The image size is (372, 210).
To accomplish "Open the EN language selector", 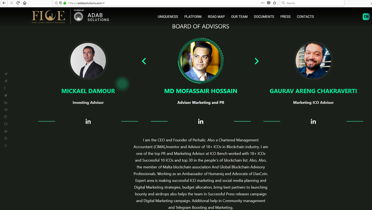I will 366,17.
